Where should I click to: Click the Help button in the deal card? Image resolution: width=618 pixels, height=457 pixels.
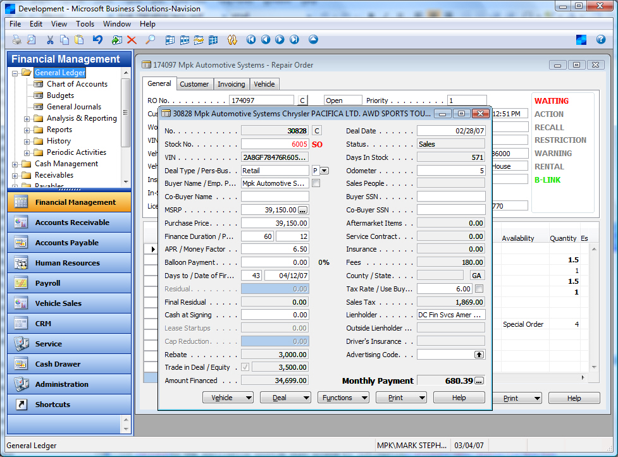pyautogui.click(x=459, y=398)
